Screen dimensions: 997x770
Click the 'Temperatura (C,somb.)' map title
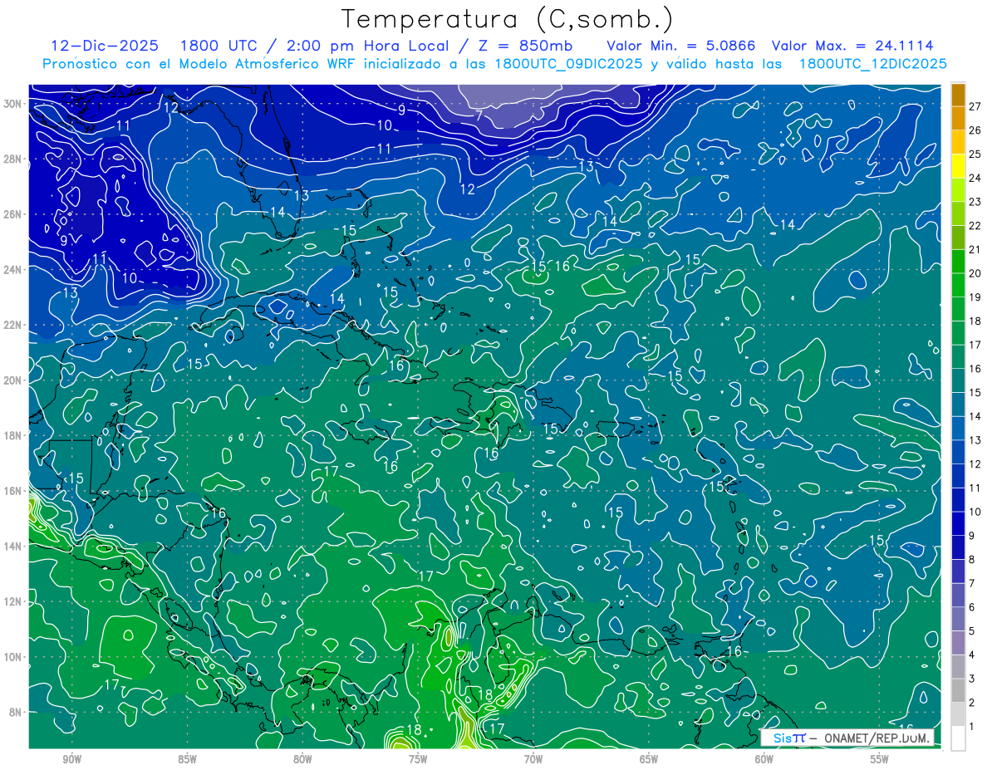click(507, 20)
